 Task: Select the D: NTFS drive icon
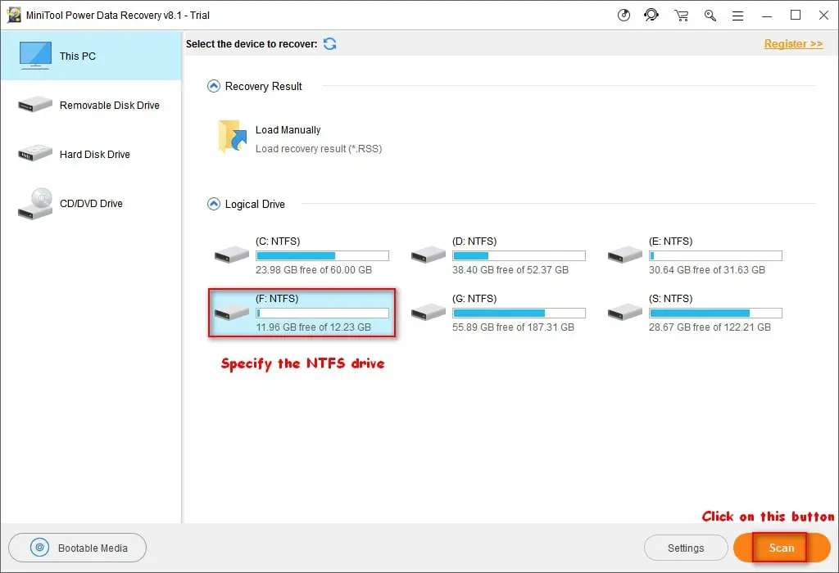pyautogui.click(x=428, y=255)
